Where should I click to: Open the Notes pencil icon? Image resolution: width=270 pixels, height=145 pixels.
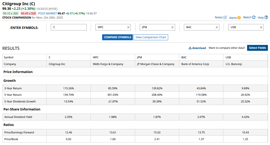point(225,18)
